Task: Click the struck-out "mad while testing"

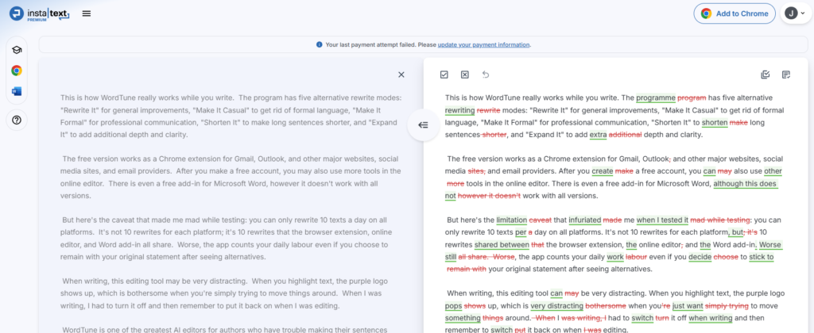Action: (x=720, y=220)
